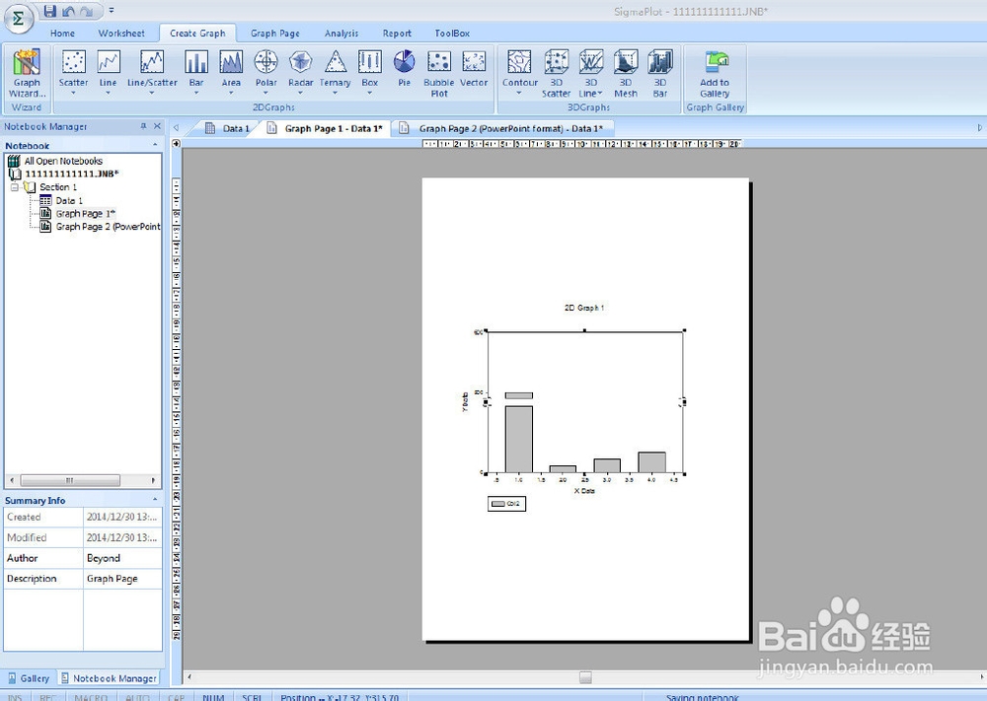This screenshot has width=987, height=701.
Task: Create a Pie chart
Action: (404, 68)
